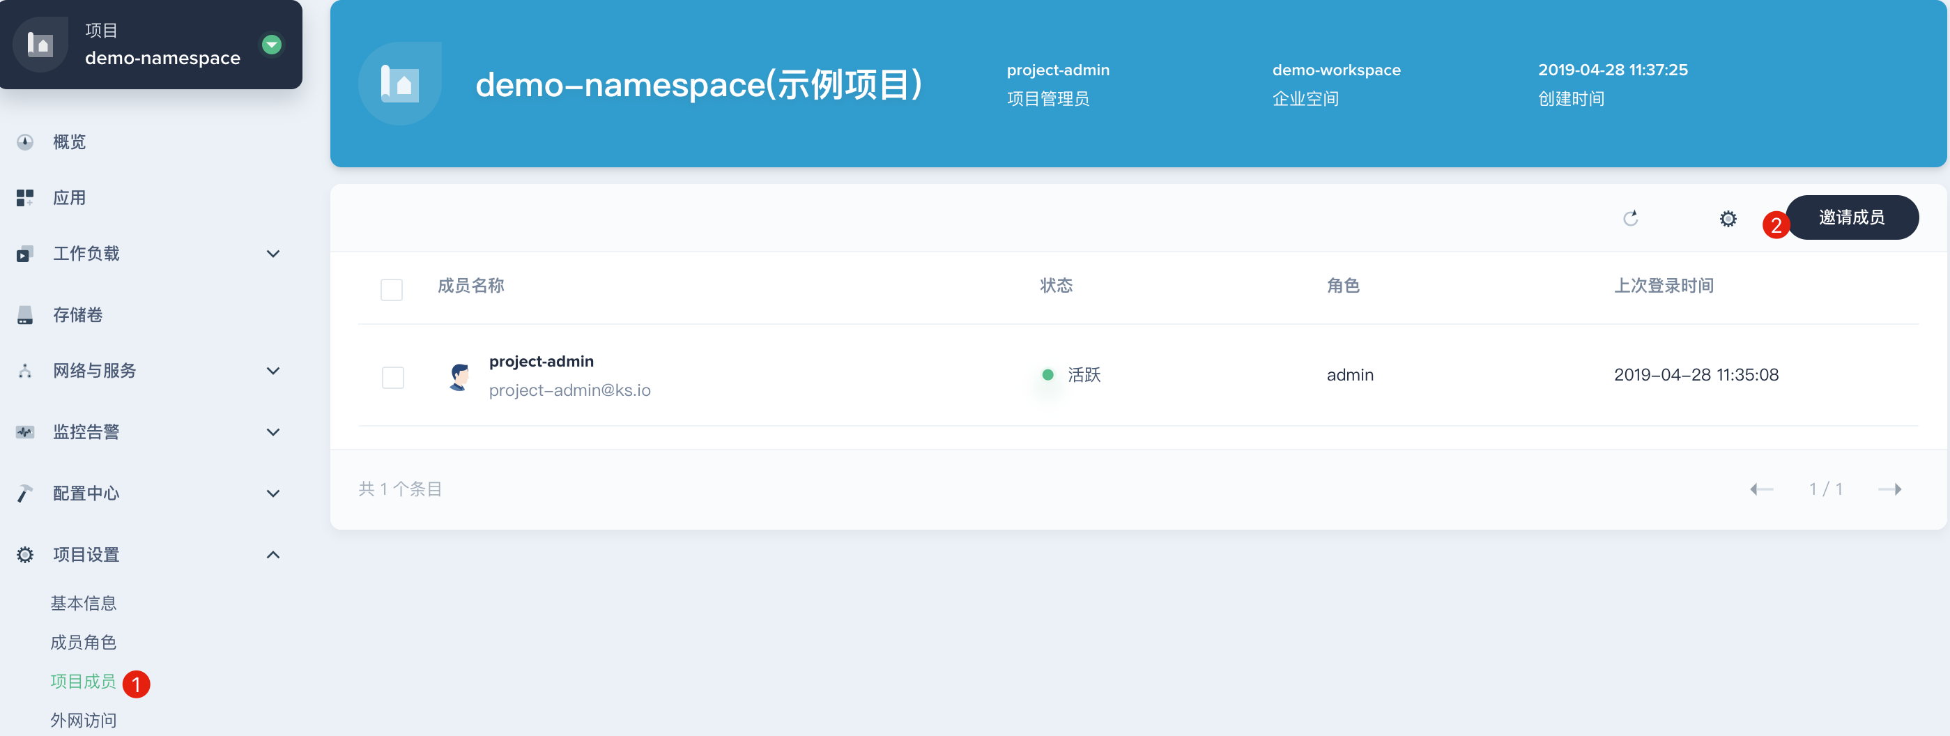Screen dimensions: 1950x736
Task: Click the 上次登录时间 column header
Action: click(x=1664, y=286)
